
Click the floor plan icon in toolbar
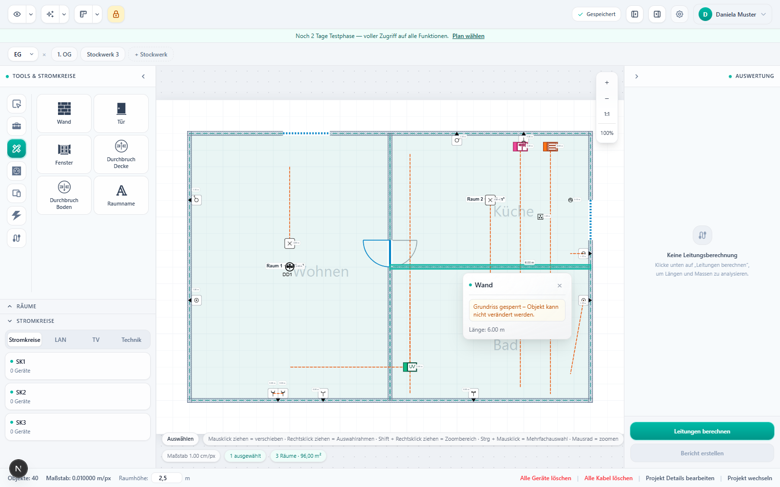(83, 14)
